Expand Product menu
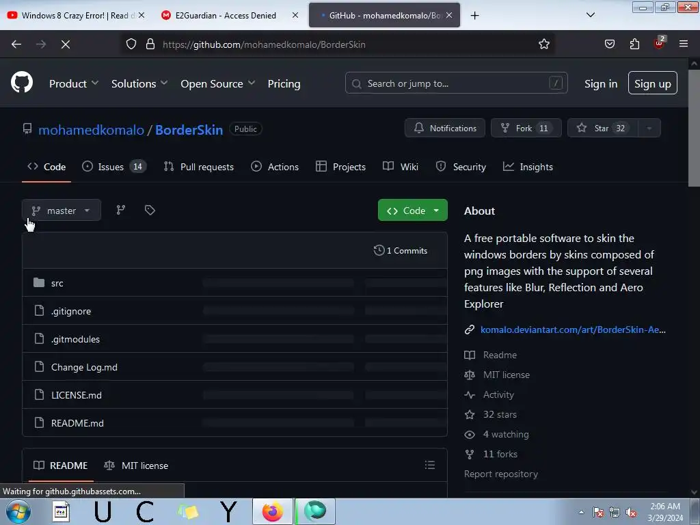The width and height of the screenshot is (700, 525). (x=74, y=83)
